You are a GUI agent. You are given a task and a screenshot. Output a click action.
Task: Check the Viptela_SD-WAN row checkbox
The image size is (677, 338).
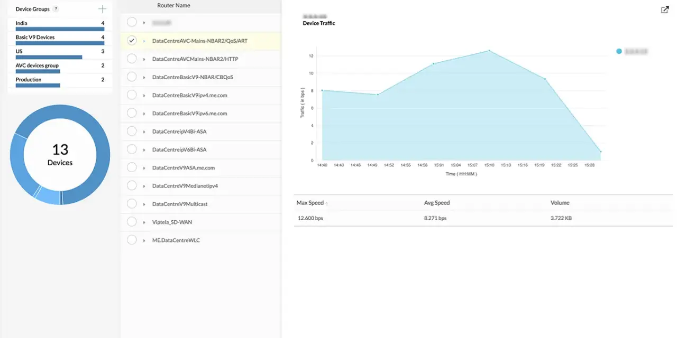tap(132, 222)
